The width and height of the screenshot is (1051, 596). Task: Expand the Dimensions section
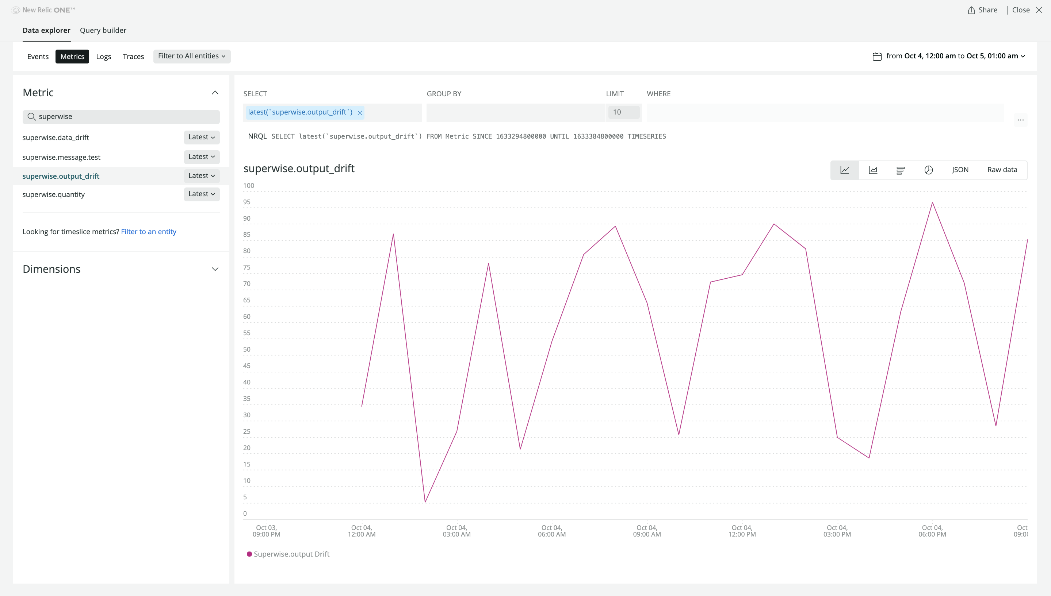pyautogui.click(x=215, y=269)
